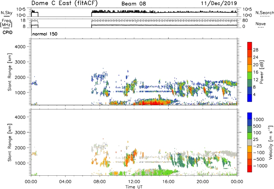Select the 'N.Search' legend label

[265, 13]
